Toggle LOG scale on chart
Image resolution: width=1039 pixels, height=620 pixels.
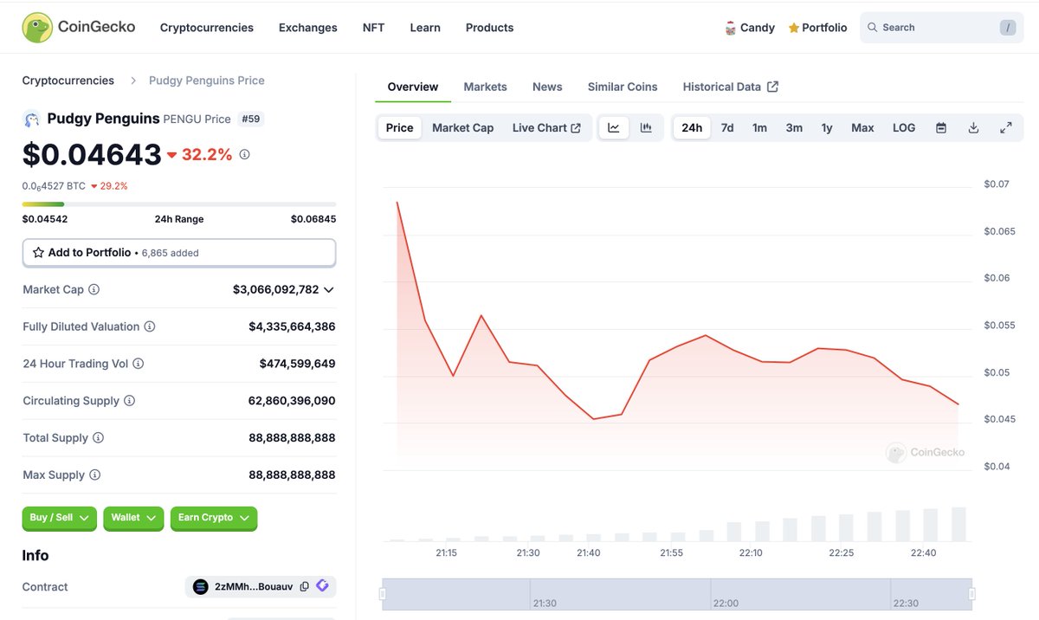904,128
